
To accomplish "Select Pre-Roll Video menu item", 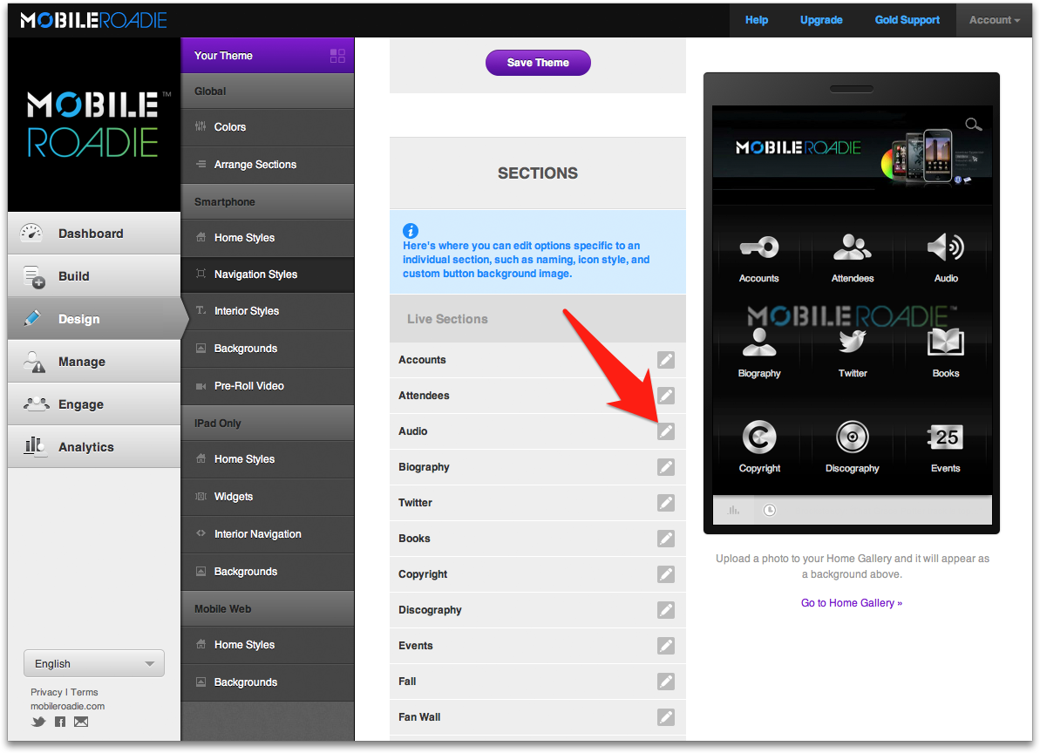I will click(x=248, y=386).
